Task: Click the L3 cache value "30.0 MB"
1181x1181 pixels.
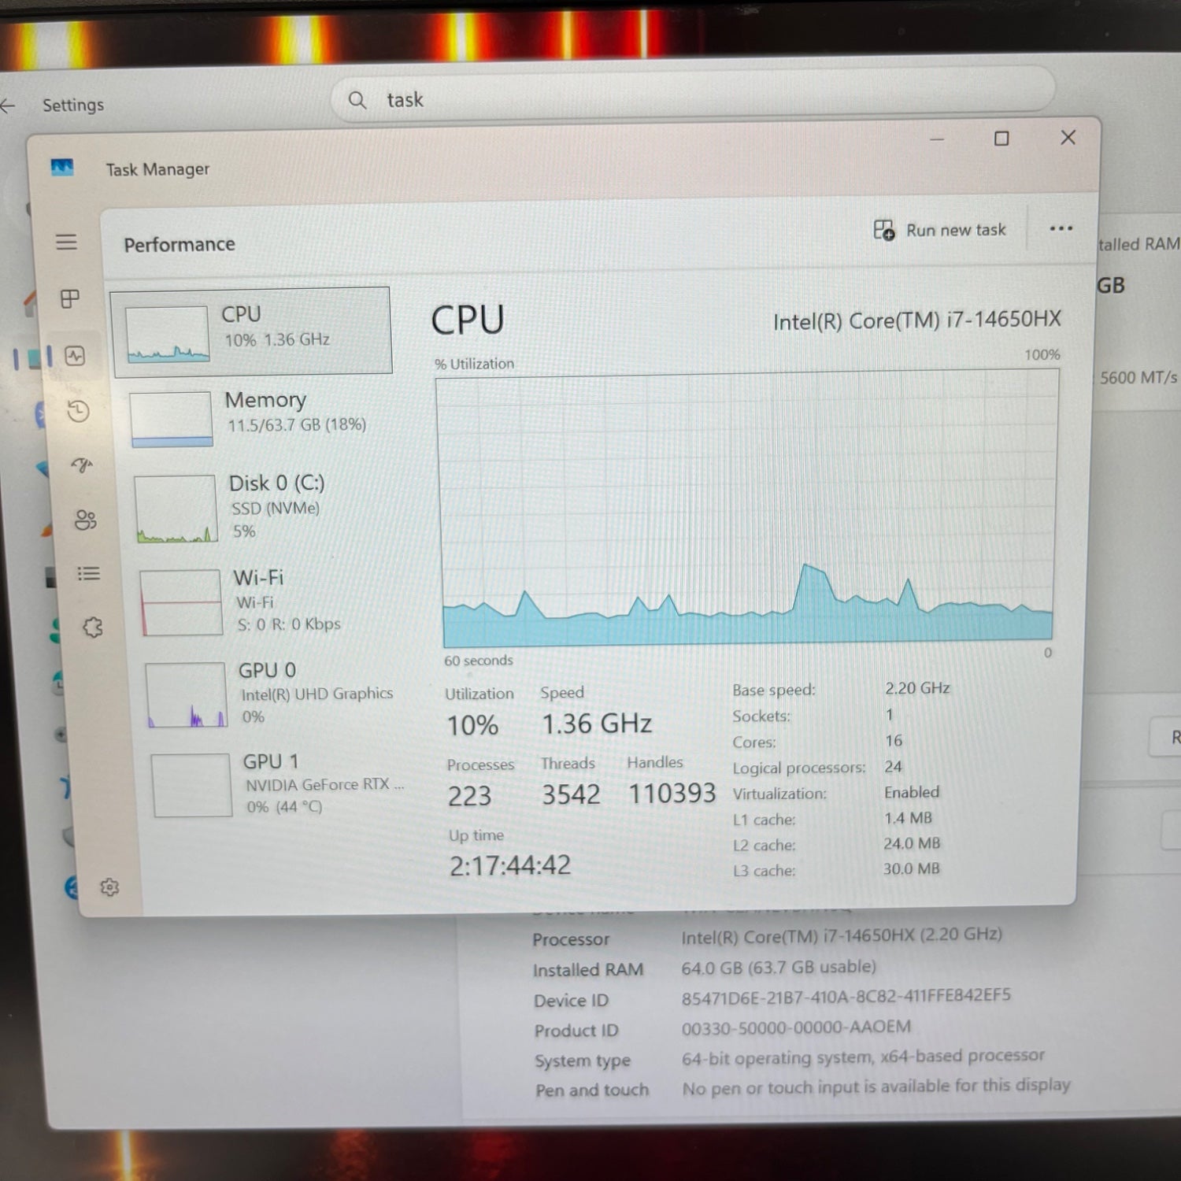Action: point(912,868)
